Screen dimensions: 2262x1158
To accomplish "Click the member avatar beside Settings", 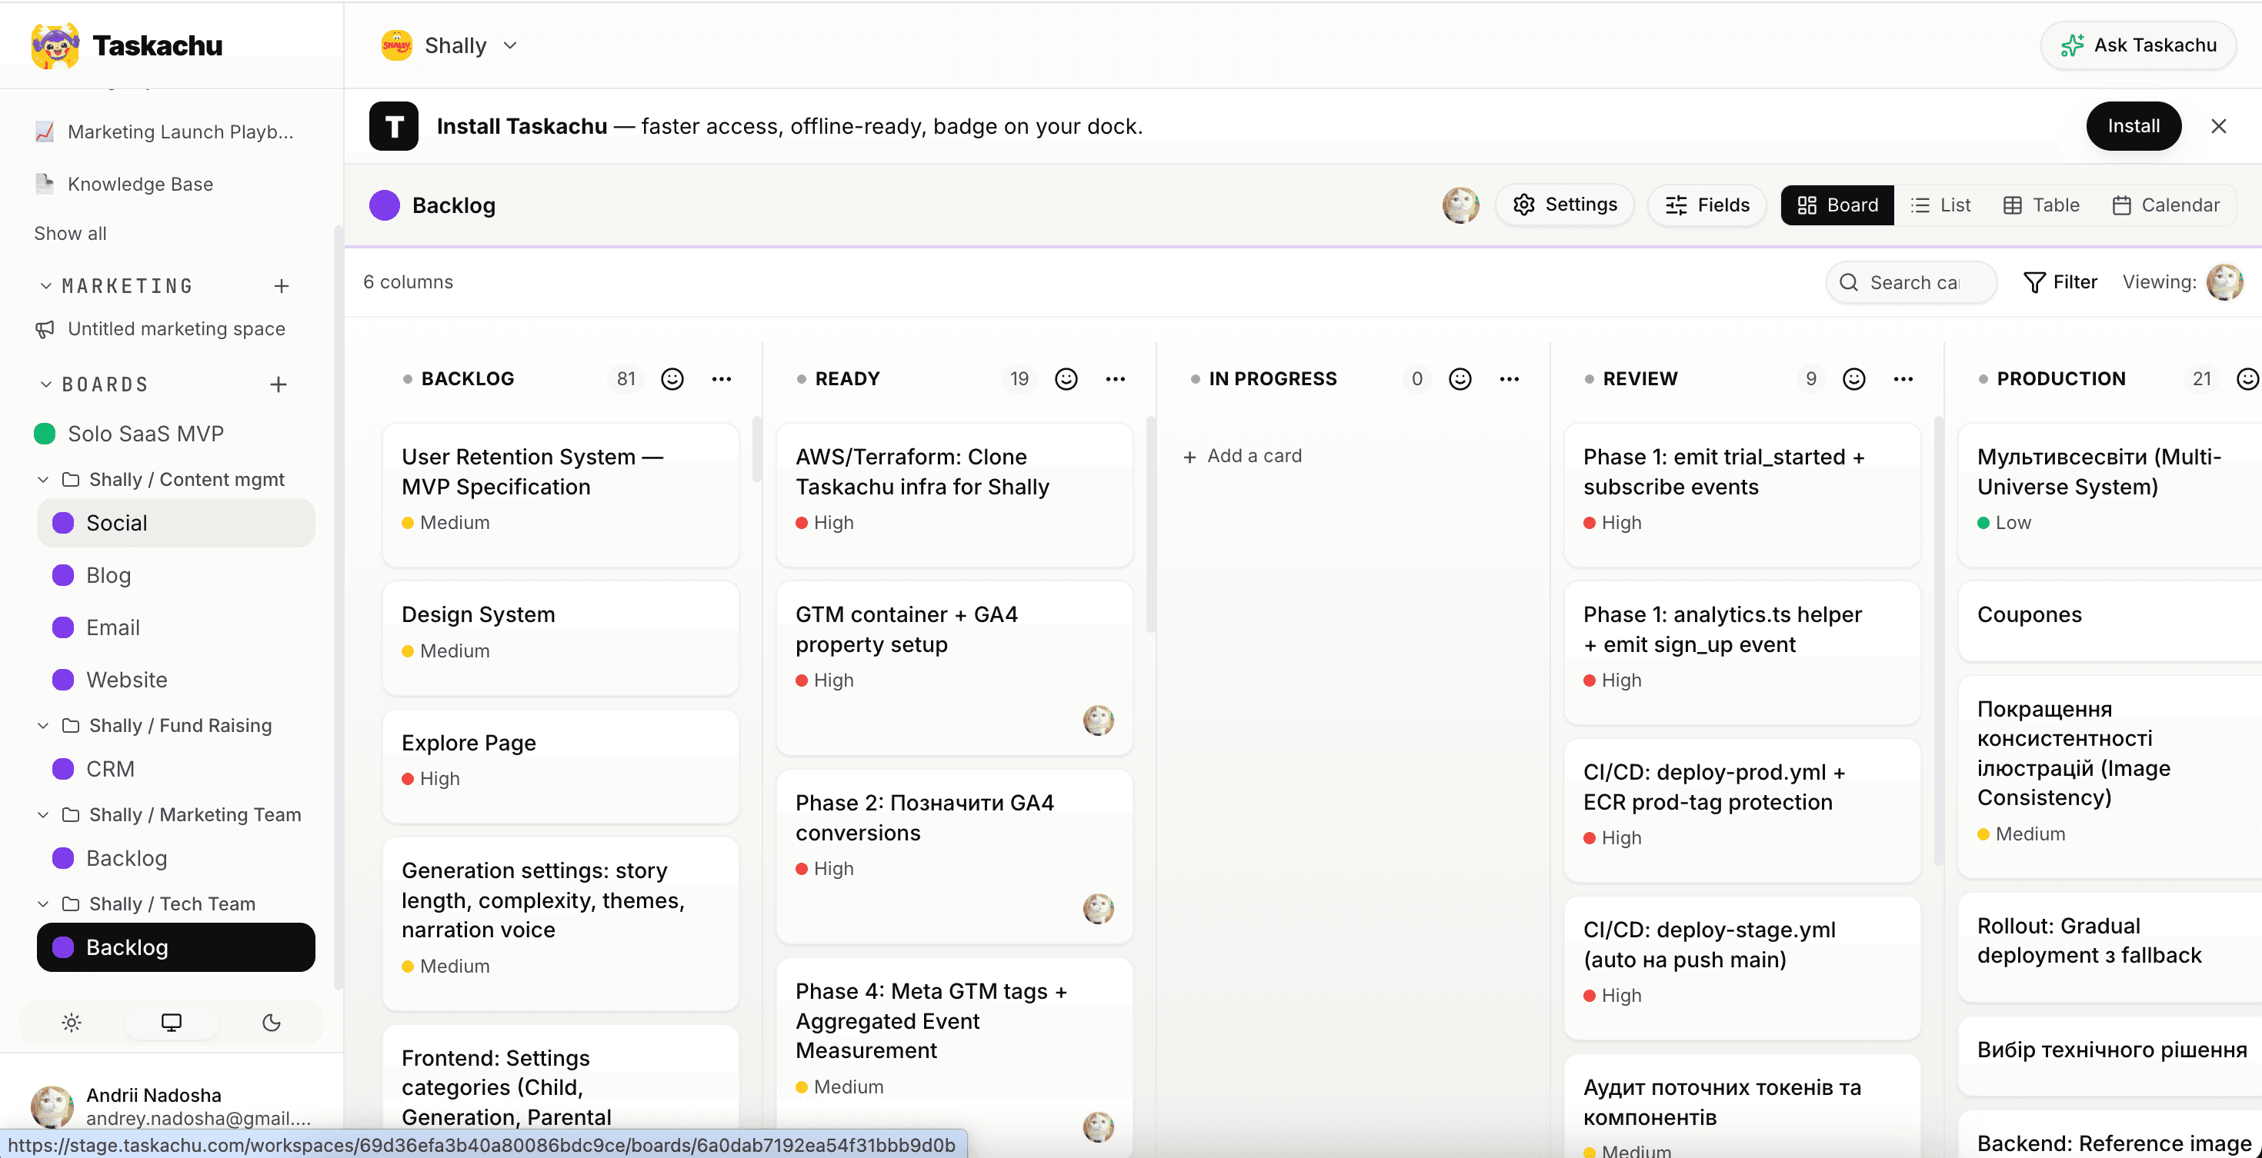I will click(1460, 205).
